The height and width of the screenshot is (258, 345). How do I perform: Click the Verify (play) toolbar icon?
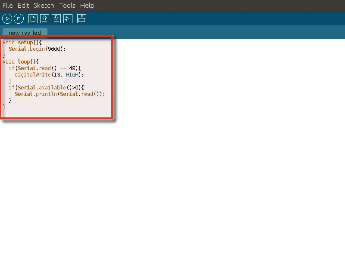point(7,18)
